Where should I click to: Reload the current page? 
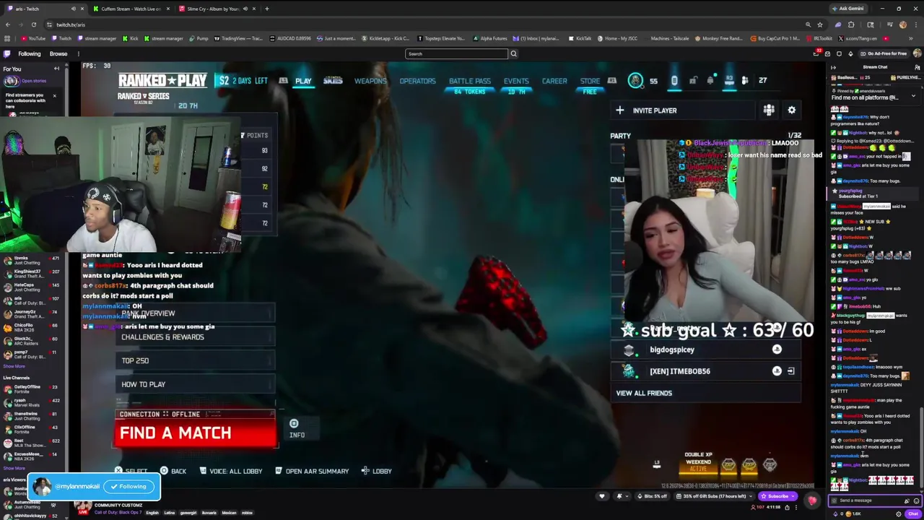[33, 25]
